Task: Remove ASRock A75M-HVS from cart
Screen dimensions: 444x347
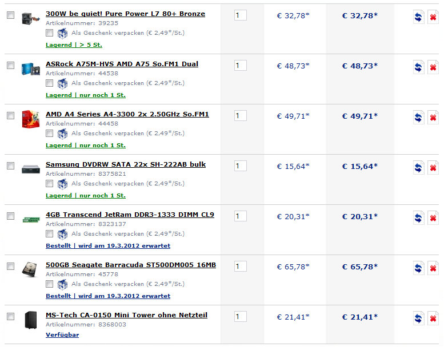Action: [x=433, y=67]
